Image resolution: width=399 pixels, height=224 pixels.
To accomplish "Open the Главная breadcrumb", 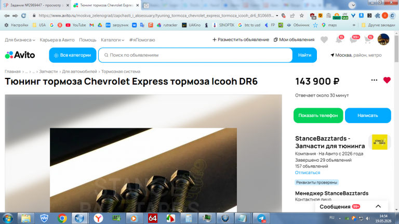I will click(12, 72).
